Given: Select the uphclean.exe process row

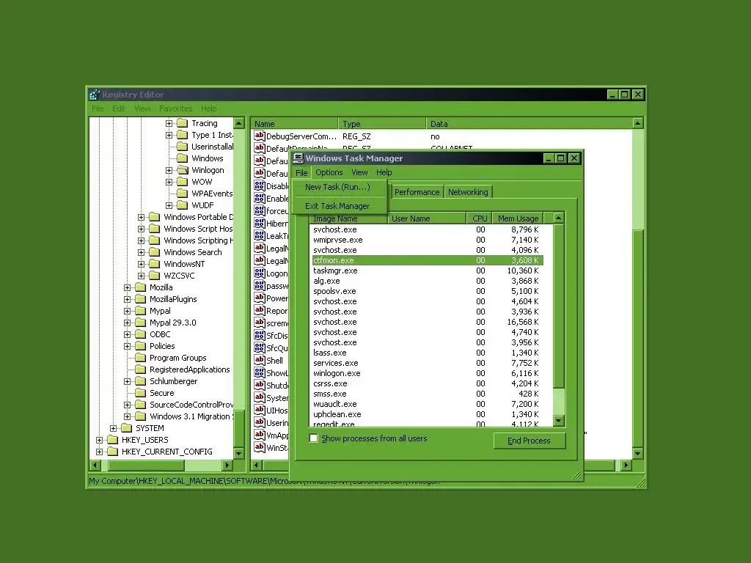Looking at the screenshot, I should 428,414.
